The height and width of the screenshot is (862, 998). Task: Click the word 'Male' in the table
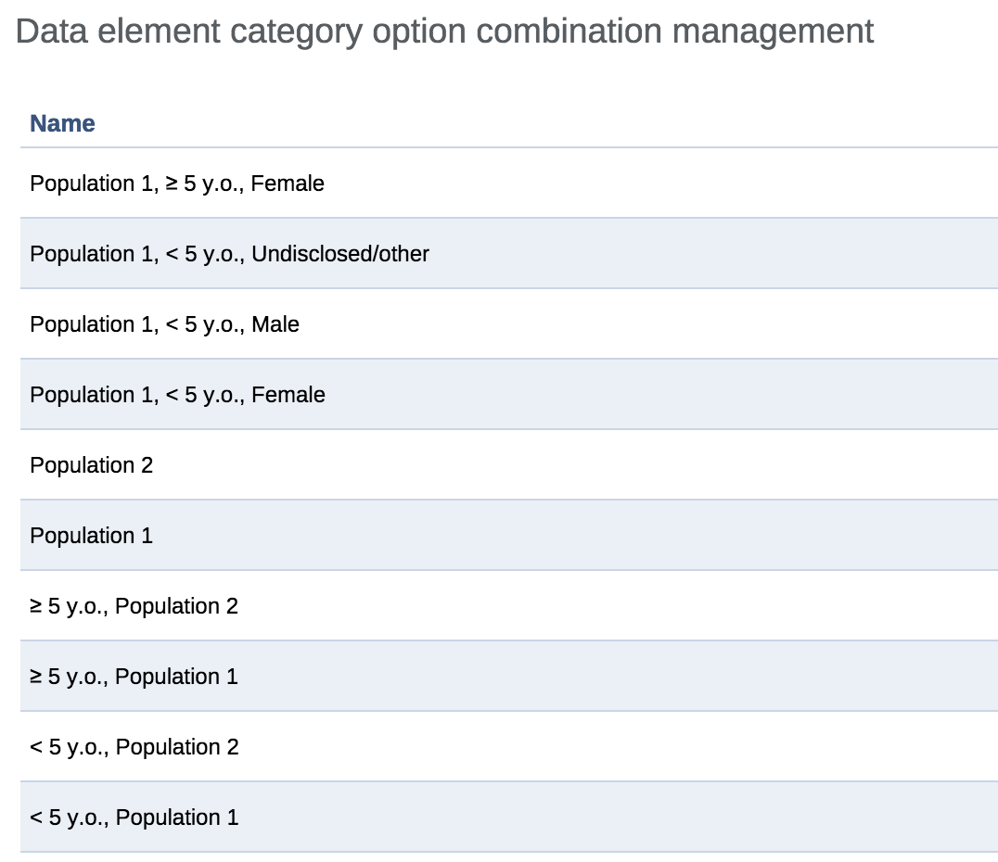275,324
